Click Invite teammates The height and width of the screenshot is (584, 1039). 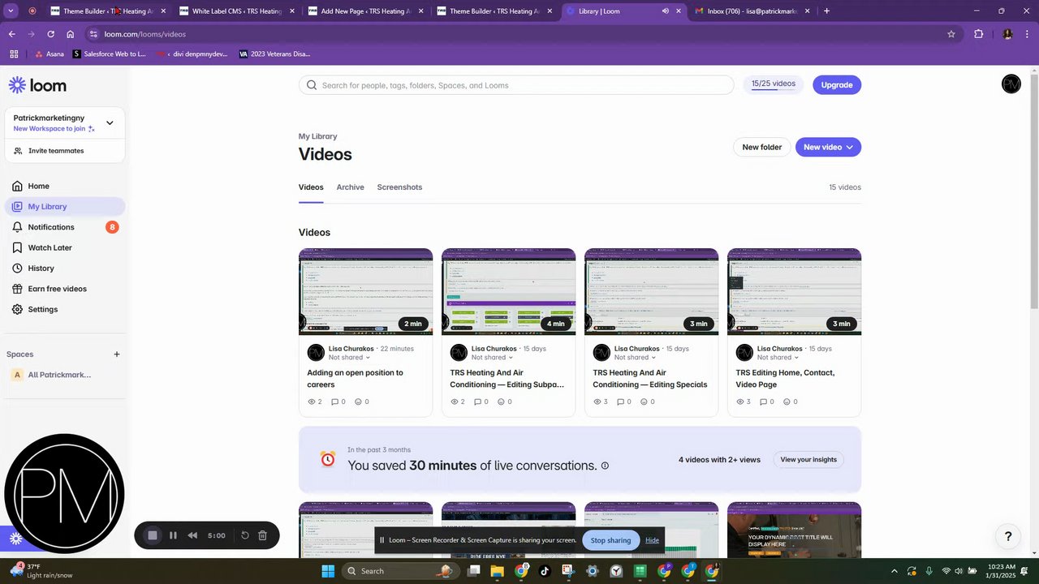[65, 151]
